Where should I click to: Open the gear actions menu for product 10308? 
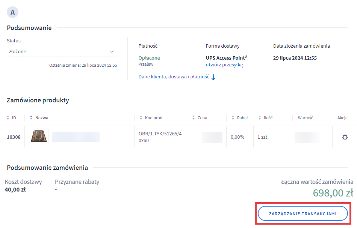345,137
